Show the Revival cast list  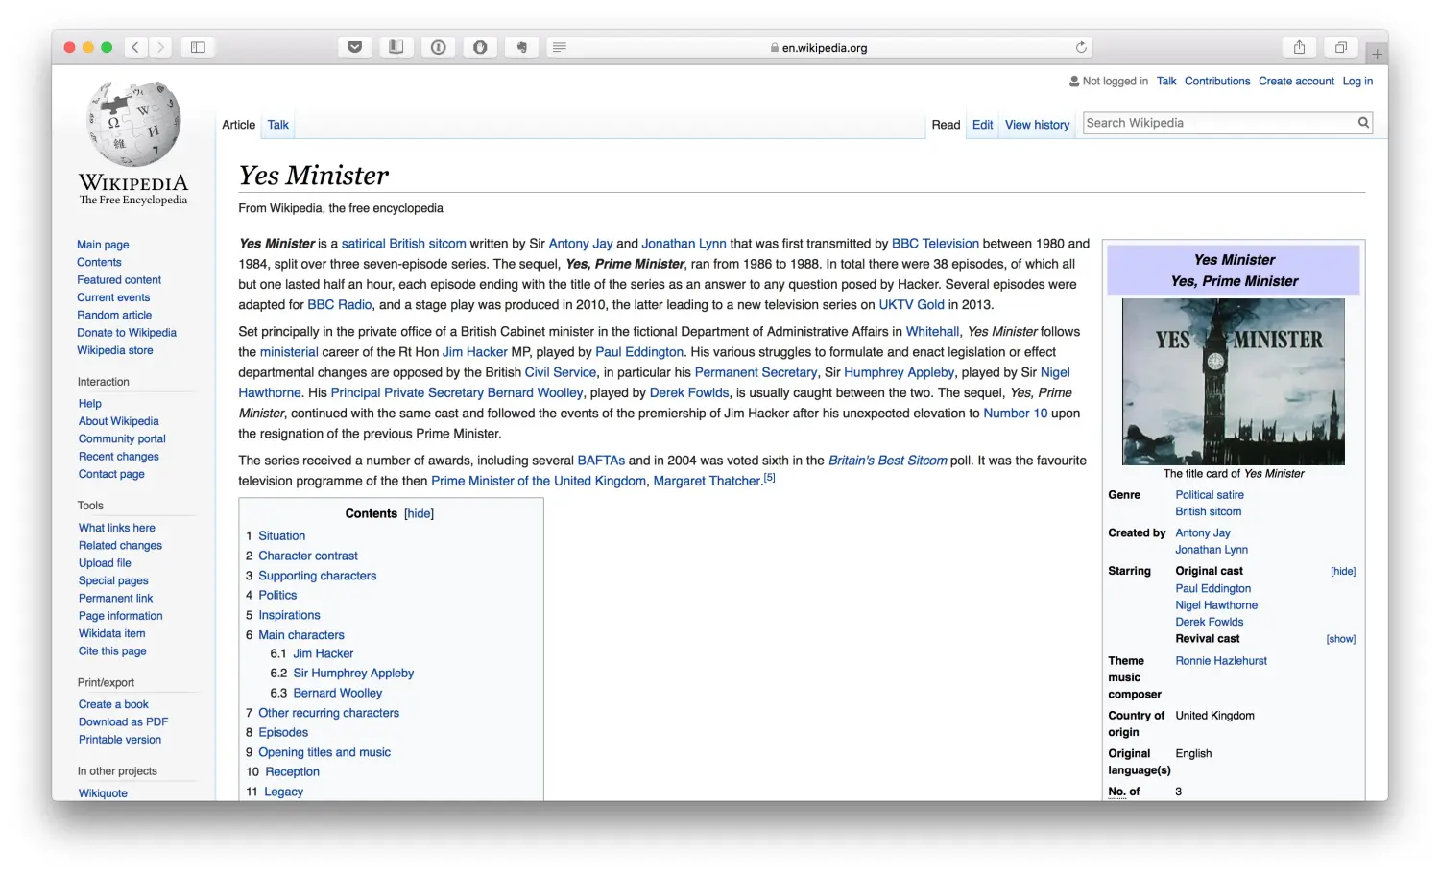pyautogui.click(x=1340, y=639)
